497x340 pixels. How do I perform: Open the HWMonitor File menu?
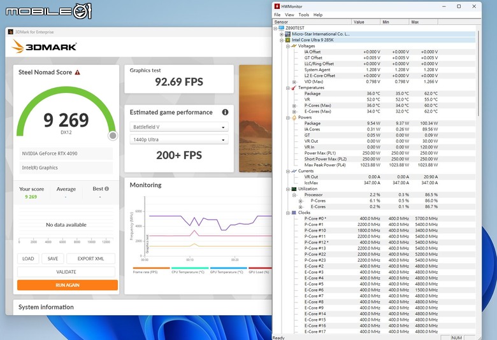click(277, 15)
